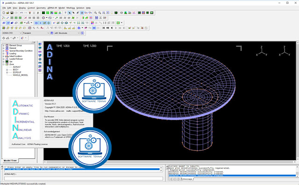The height and width of the screenshot is (185, 299).
Task: Open the File menu
Action: [4, 8]
